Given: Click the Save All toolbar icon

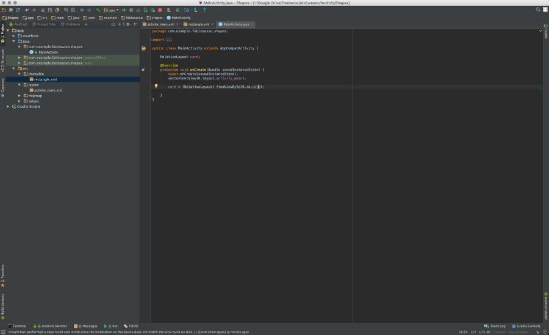Looking at the screenshot, I should pos(10,10).
